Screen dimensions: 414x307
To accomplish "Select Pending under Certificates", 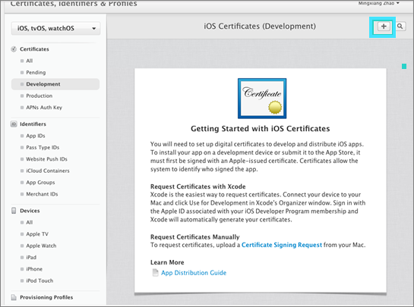I will pos(36,73).
